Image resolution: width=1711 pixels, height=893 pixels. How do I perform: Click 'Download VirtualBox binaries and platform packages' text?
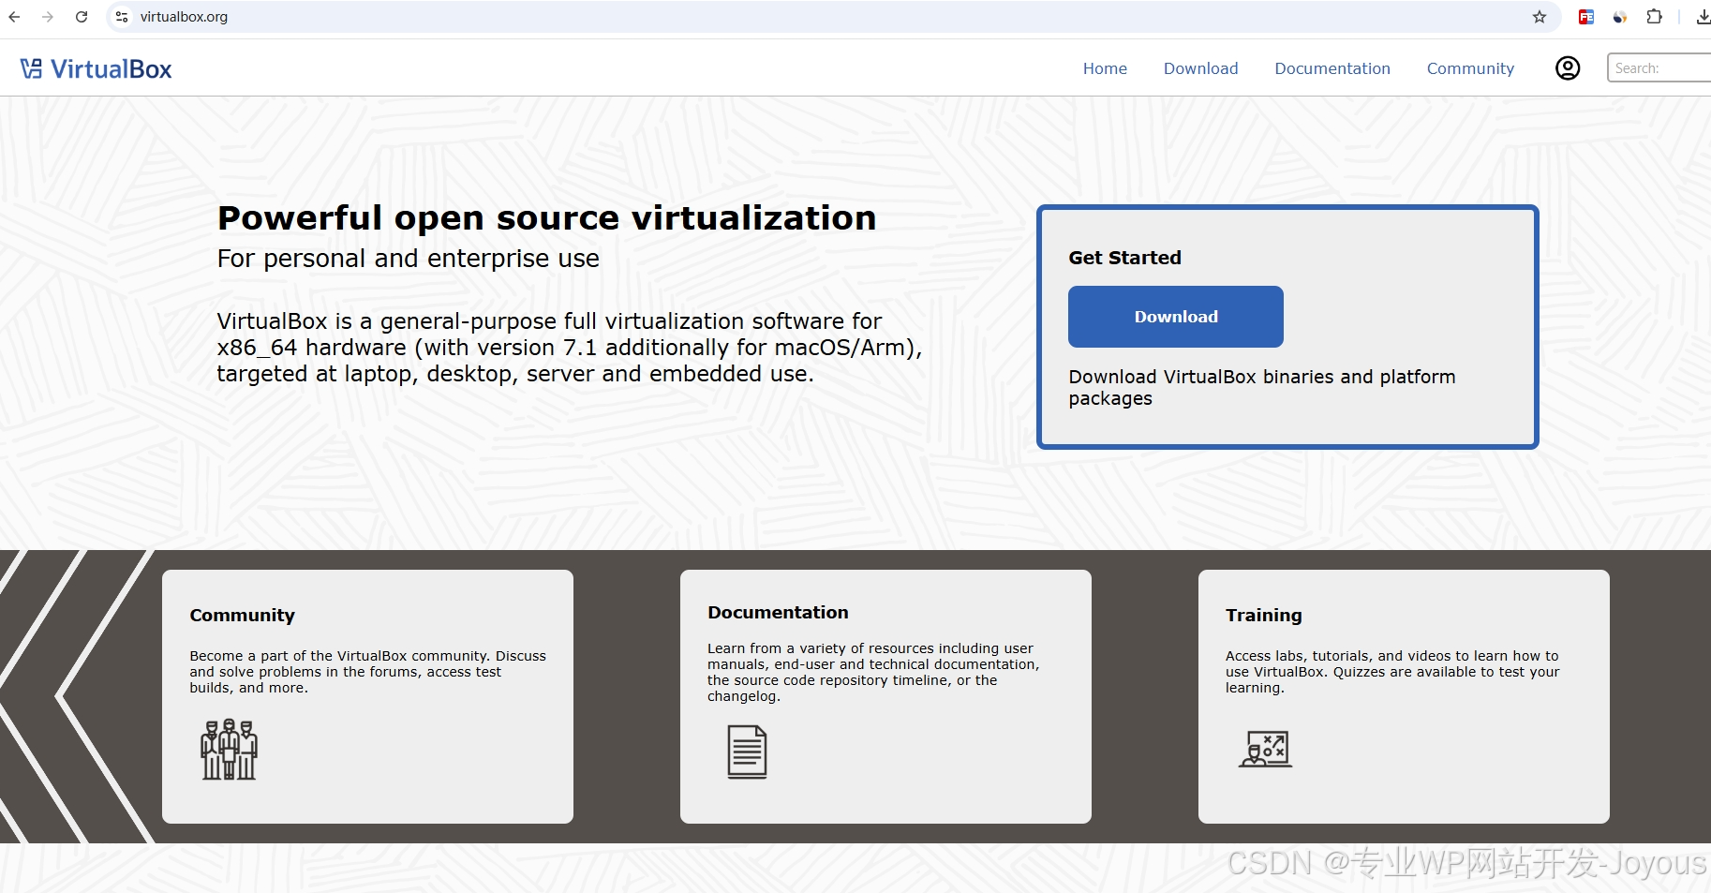point(1261,387)
